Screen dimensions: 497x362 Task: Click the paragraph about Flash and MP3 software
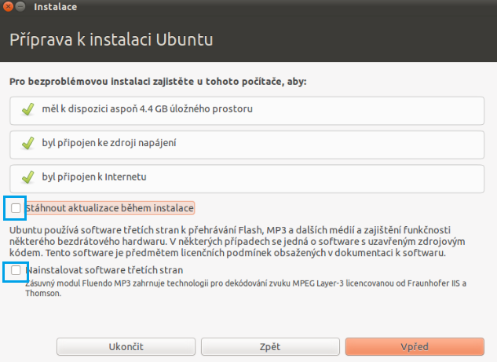[x=236, y=241]
